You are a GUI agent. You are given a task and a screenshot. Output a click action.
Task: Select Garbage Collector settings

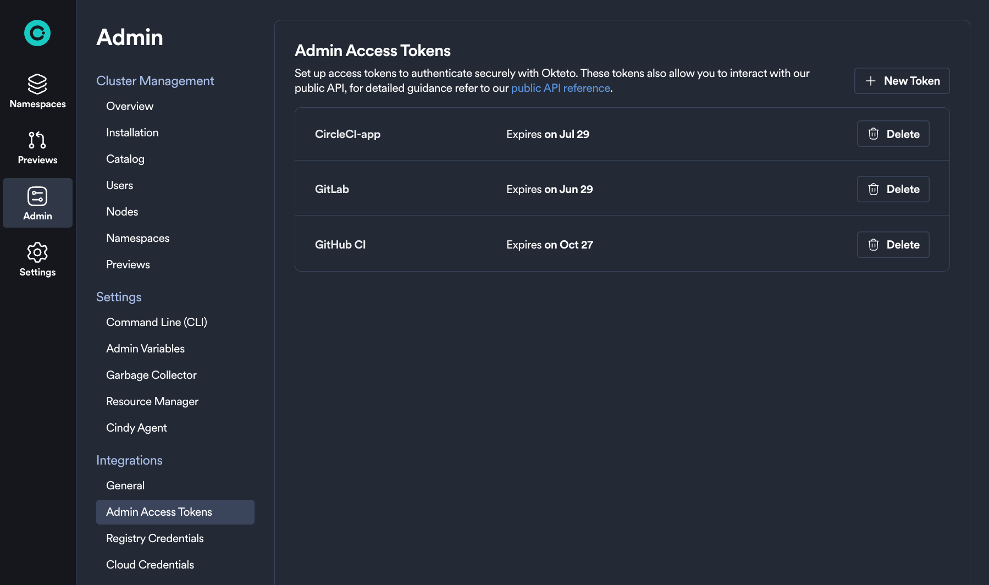(151, 374)
